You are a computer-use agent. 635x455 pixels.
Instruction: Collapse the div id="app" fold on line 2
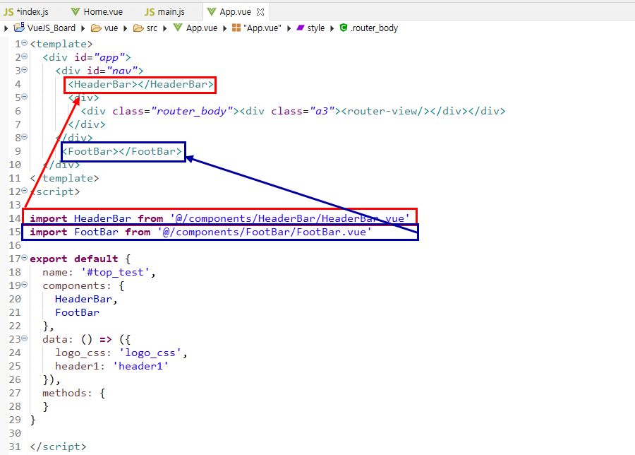pos(24,57)
